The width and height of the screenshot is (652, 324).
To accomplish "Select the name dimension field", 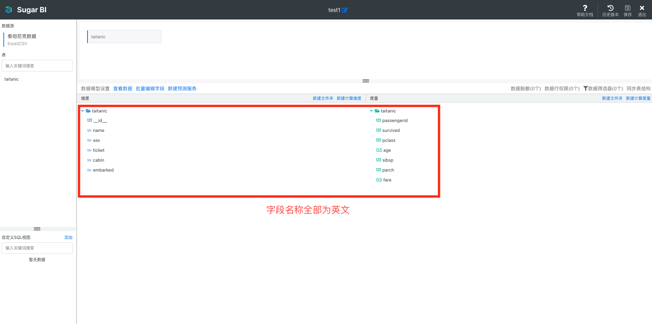I will click(x=98, y=131).
